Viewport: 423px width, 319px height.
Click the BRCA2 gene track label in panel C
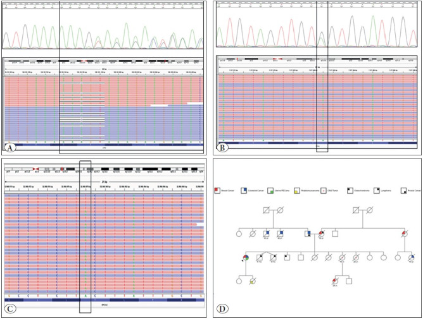104,306
